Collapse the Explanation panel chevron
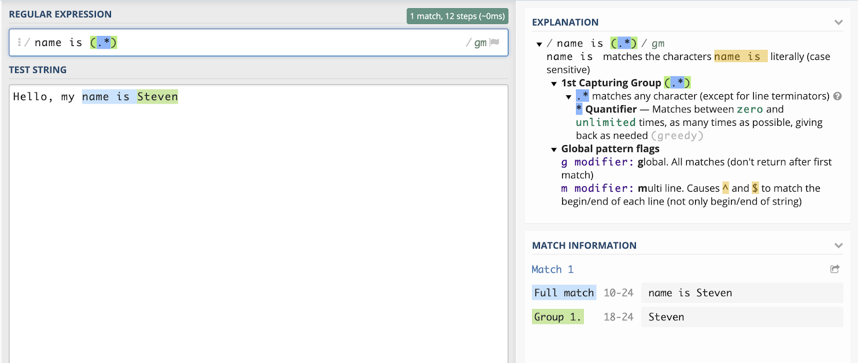 (x=839, y=22)
